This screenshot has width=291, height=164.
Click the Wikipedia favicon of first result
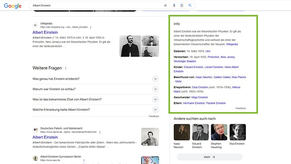pyautogui.click(x=35, y=25)
